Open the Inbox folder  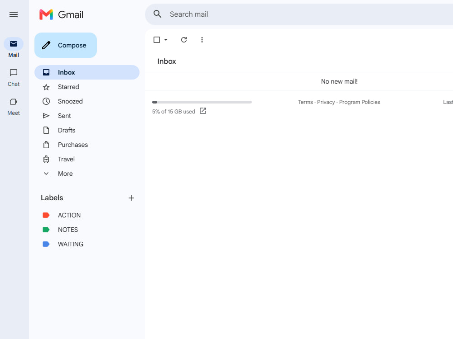tap(87, 72)
